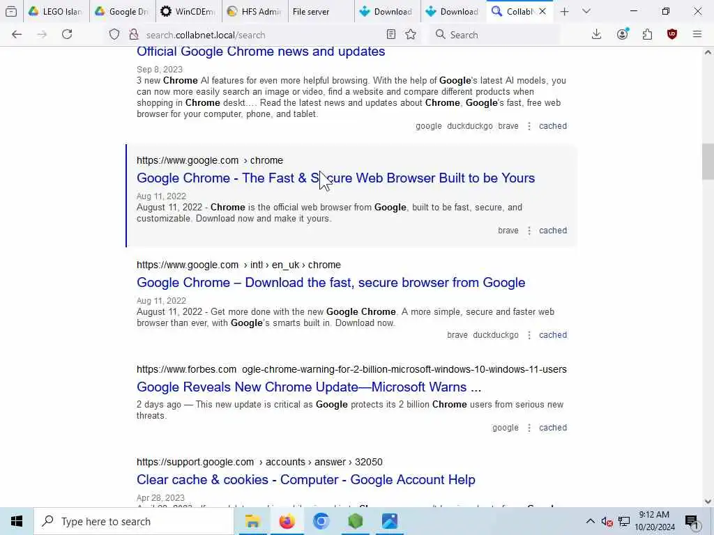The height and width of the screenshot is (535, 714).
Task: Click scrollbar up arrow
Action: (708, 52)
